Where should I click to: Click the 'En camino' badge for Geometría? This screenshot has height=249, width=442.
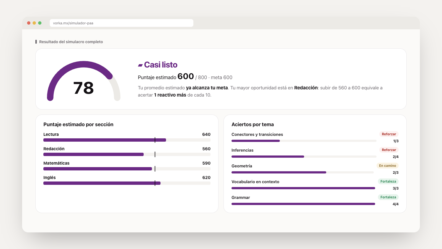(388, 166)
